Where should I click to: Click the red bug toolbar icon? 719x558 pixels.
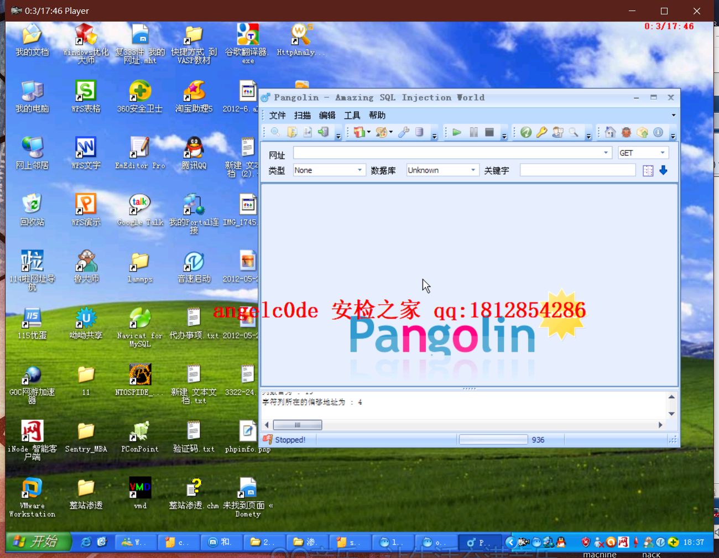click(x=626, y=132)
